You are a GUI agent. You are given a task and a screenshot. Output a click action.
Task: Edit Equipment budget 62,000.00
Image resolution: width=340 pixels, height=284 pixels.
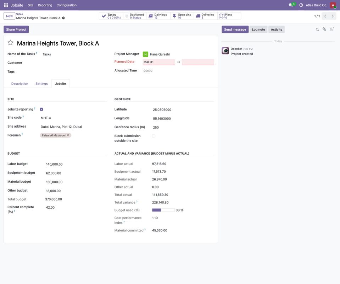pyautogui.click(x=76, y=173)
